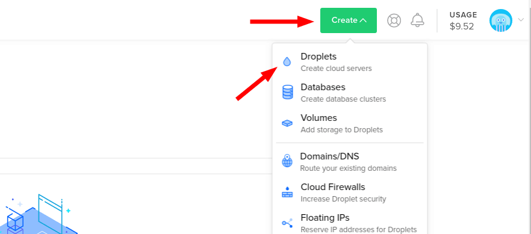Viewport: 531px width, 234px height.
Task: Click the Floating IPs share-node icon
Action: pos(287,223)
